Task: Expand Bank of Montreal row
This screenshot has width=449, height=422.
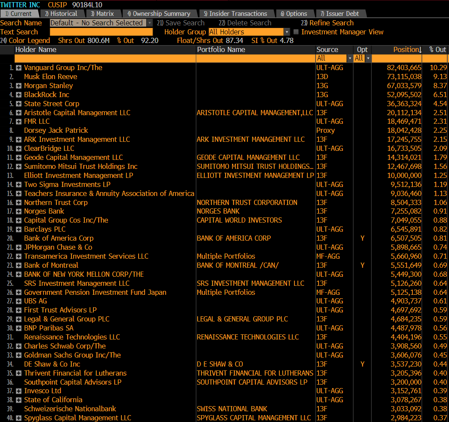Action: pyautogui.click(x=19, y=265)
